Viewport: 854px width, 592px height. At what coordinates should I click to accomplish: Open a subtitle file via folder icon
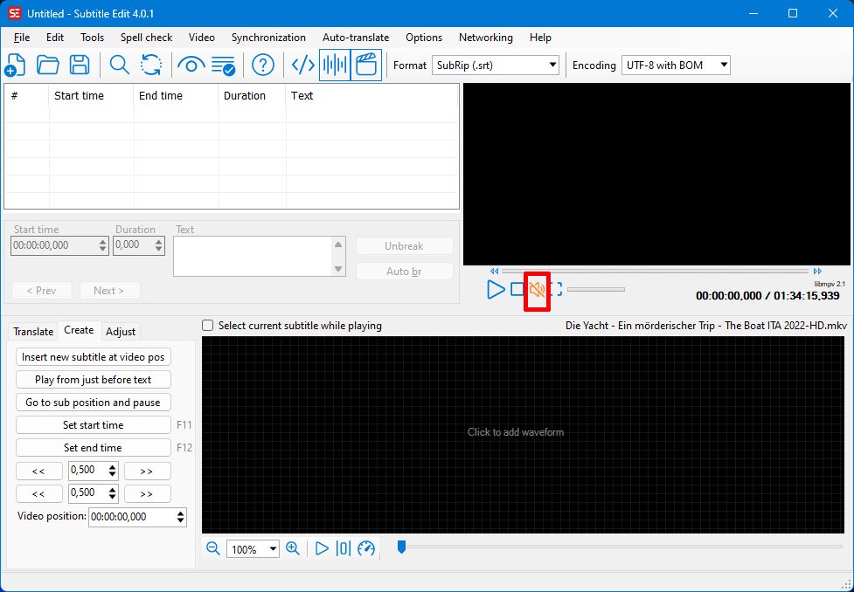pos(47,65)
